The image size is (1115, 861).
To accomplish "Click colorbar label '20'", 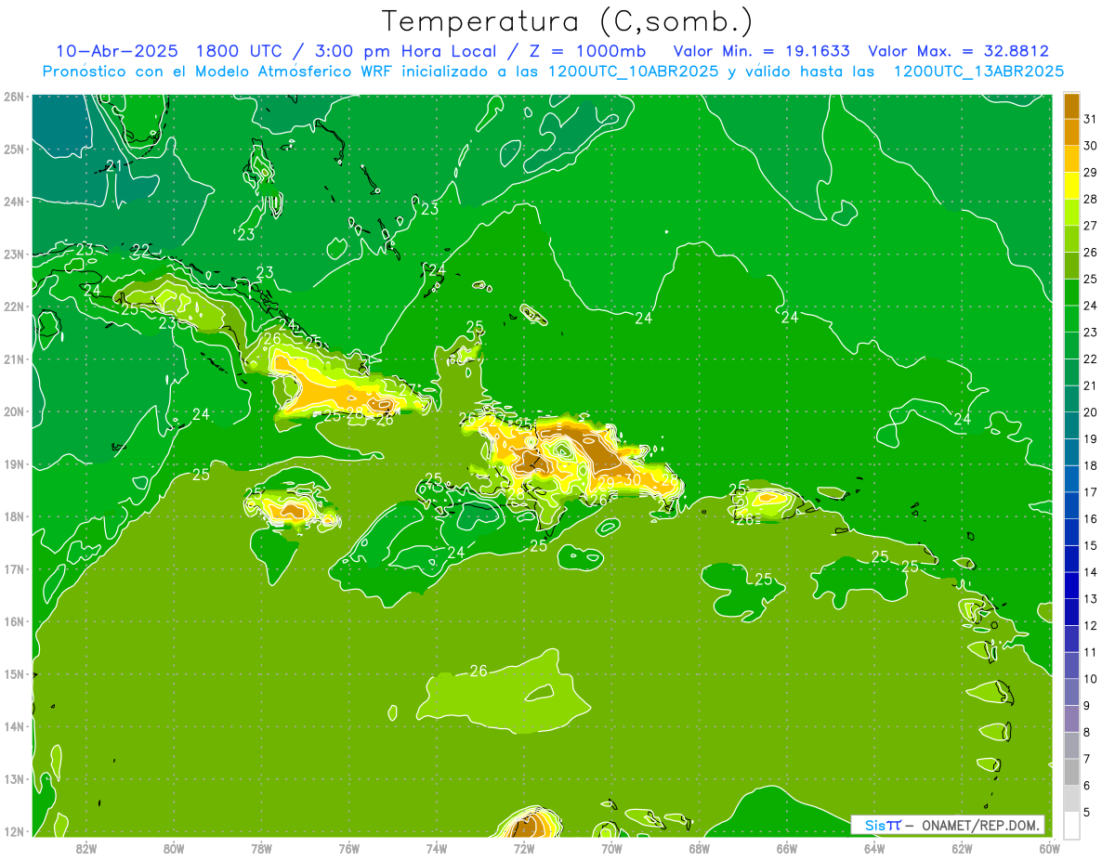I will (x=1090, y=412).
